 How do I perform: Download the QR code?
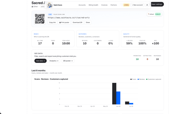pos(77,22)
